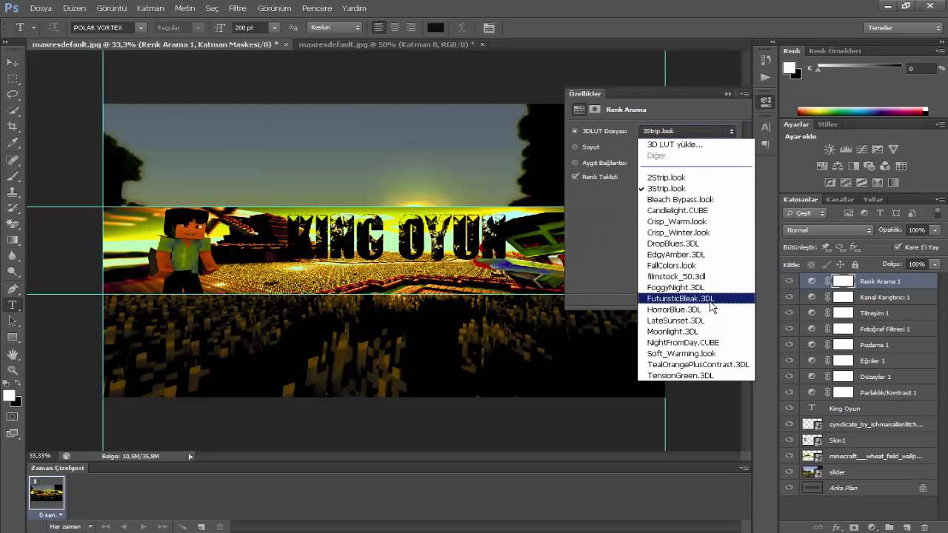The width and height of the screenshot is (948, 533).
Task: Open the Normal blend mode dropdown
Action: coord(829,230)
